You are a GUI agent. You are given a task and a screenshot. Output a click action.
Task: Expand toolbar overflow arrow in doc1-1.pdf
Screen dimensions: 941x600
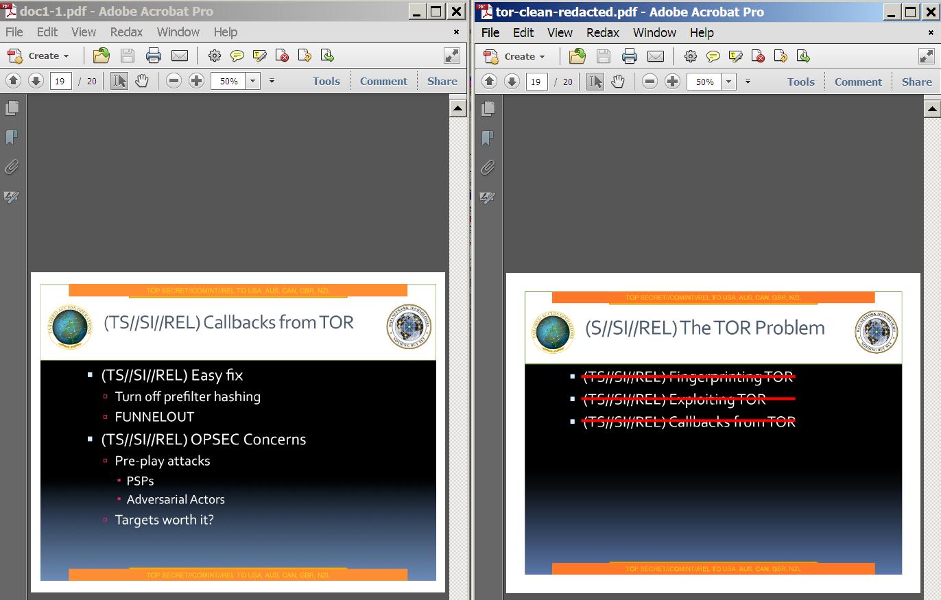click(x=272, y=81)
